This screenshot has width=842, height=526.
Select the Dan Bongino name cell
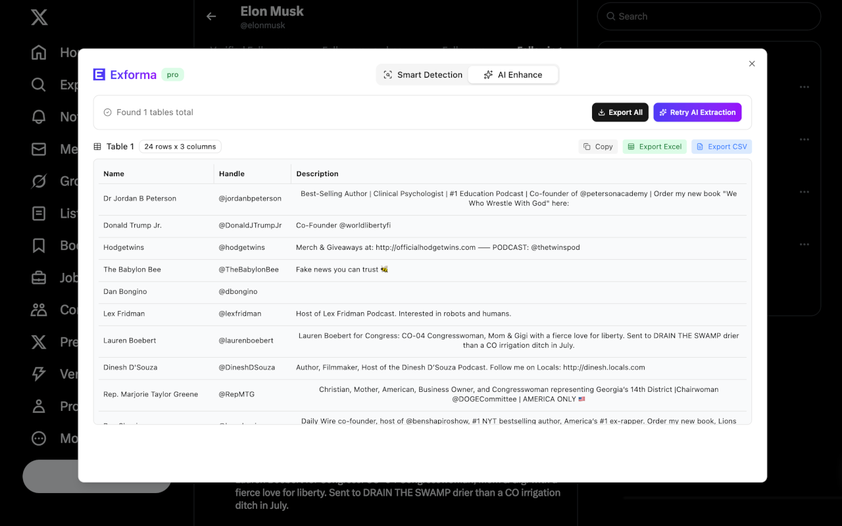pos(156,292)
